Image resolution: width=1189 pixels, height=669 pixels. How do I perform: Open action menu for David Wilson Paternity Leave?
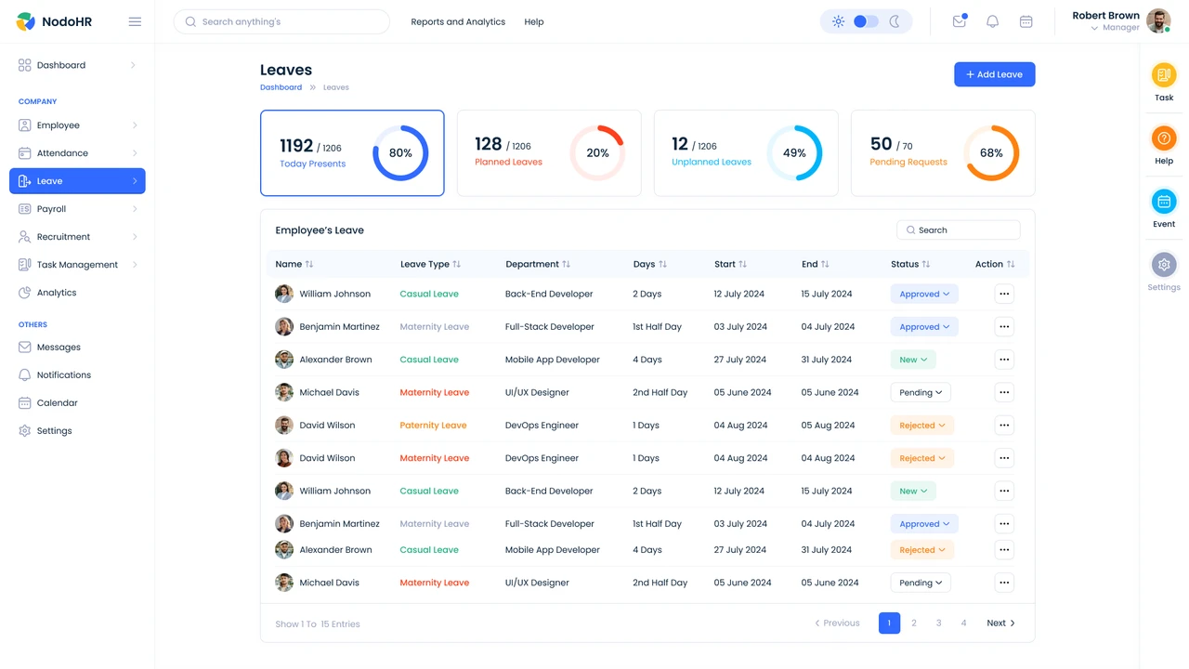[x=1004, y=426]
